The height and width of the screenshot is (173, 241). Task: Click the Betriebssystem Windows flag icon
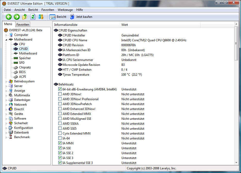coord(11,81)
